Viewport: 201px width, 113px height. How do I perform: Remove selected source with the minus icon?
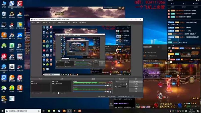[56, 93]
